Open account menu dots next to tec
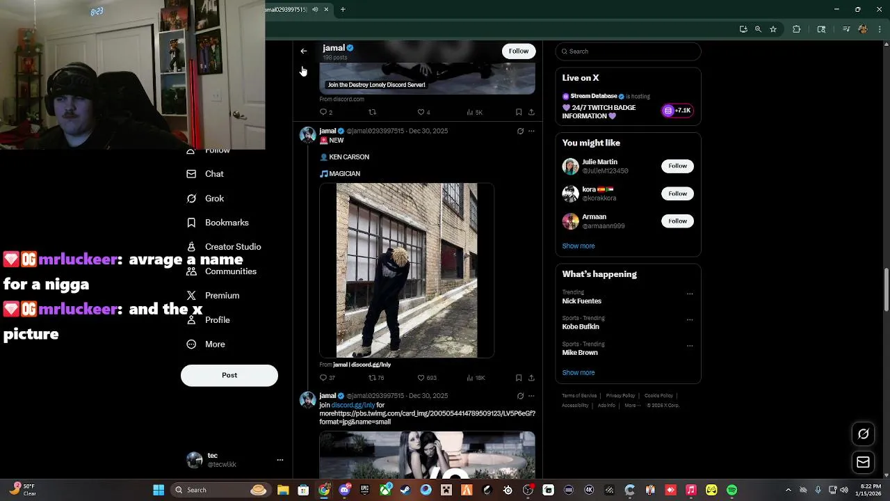Image resolution: width=890 pixels, height=501 pixels. click(x=280, y=460)
